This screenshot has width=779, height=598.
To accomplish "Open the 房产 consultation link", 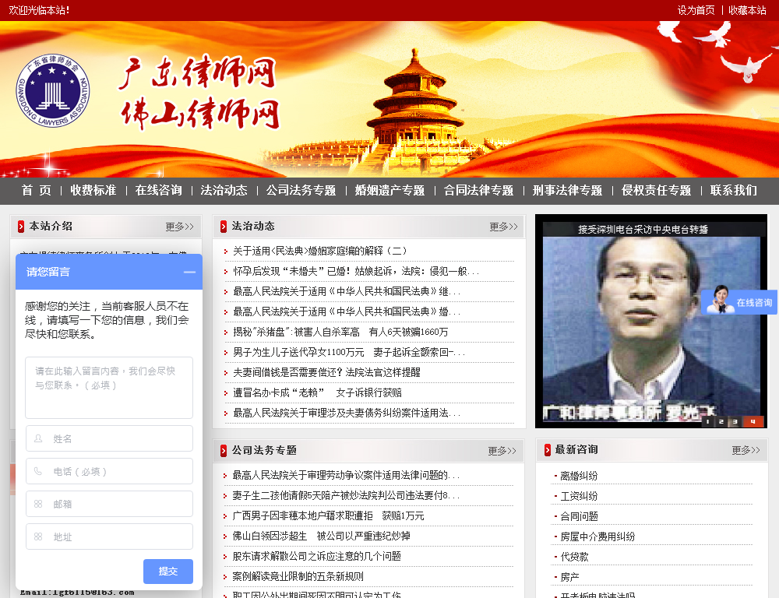I will (570, 577).
